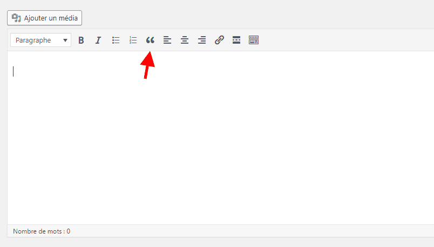This screenshot has width=434, height=247.
Task: Click the blank toolbar space after the last icon
Action: tap(345, 40)
